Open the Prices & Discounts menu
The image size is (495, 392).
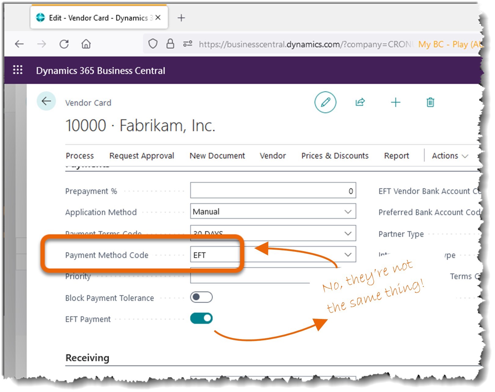[335, 156]
